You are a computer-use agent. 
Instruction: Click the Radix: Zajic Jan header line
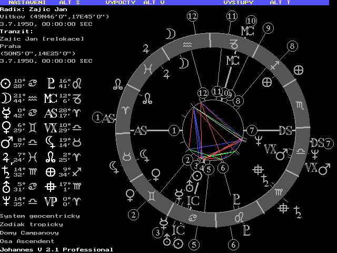click(33, 9)
